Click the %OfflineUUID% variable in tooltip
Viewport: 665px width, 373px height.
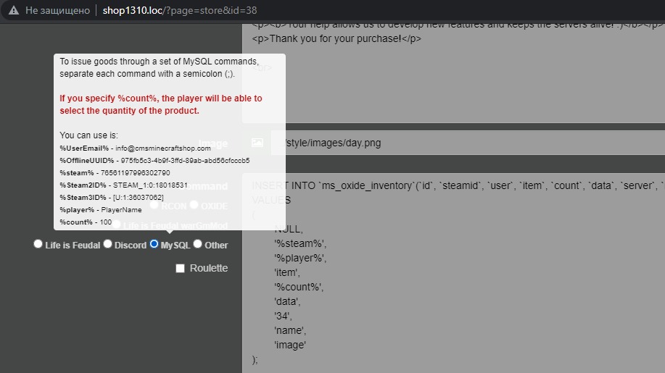point(87,161)
